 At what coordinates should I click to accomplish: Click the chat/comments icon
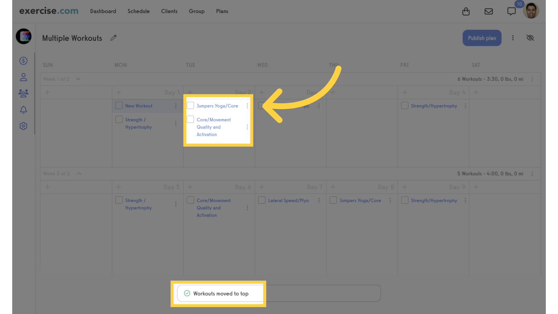[511, 11]
